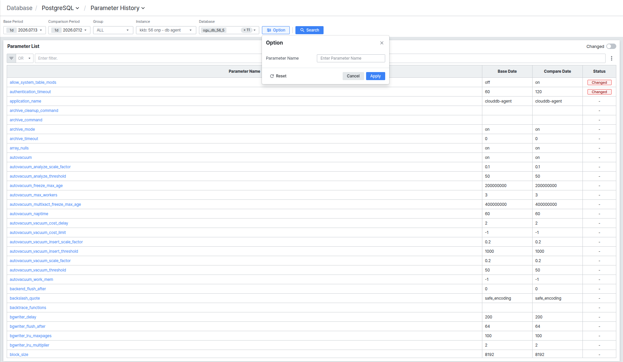Open archive_mode parameter link
The width and height of the screenshot is (623, 362).
[22, 129]
